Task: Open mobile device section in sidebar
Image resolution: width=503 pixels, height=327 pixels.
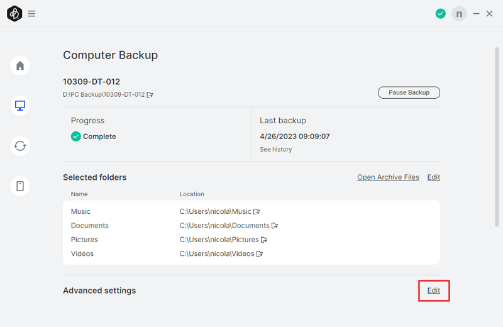Action: click(20, 186)
